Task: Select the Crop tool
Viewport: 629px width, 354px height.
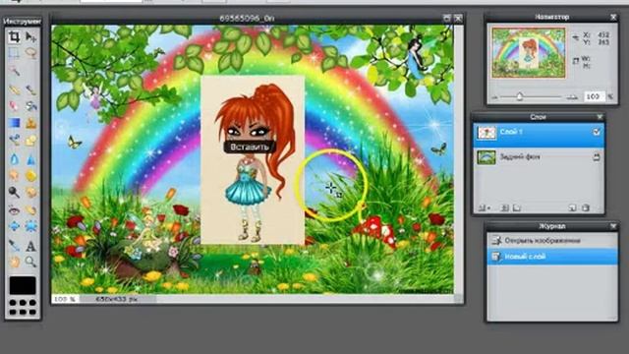Action: coord(14,37)
